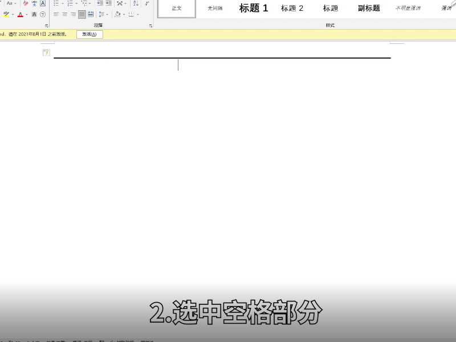Select the 副标题 style in the gallery
Viewport: 456px width, 342px height.
tap(368, 8)
